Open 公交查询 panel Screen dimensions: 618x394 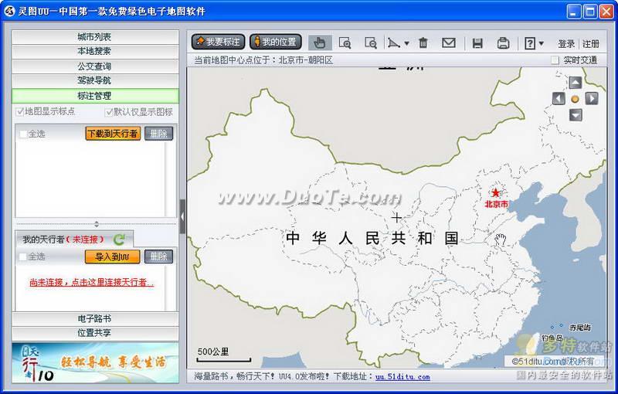(x=94, y=66)
